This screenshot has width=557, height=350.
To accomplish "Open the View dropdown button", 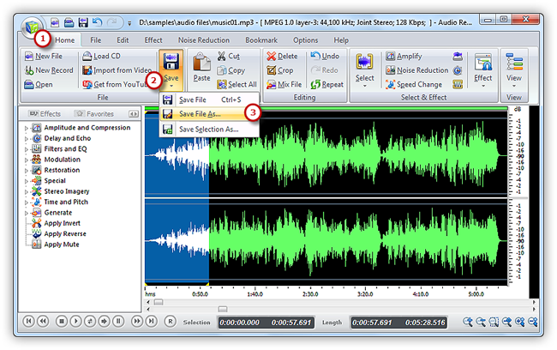I will point(514,70).
